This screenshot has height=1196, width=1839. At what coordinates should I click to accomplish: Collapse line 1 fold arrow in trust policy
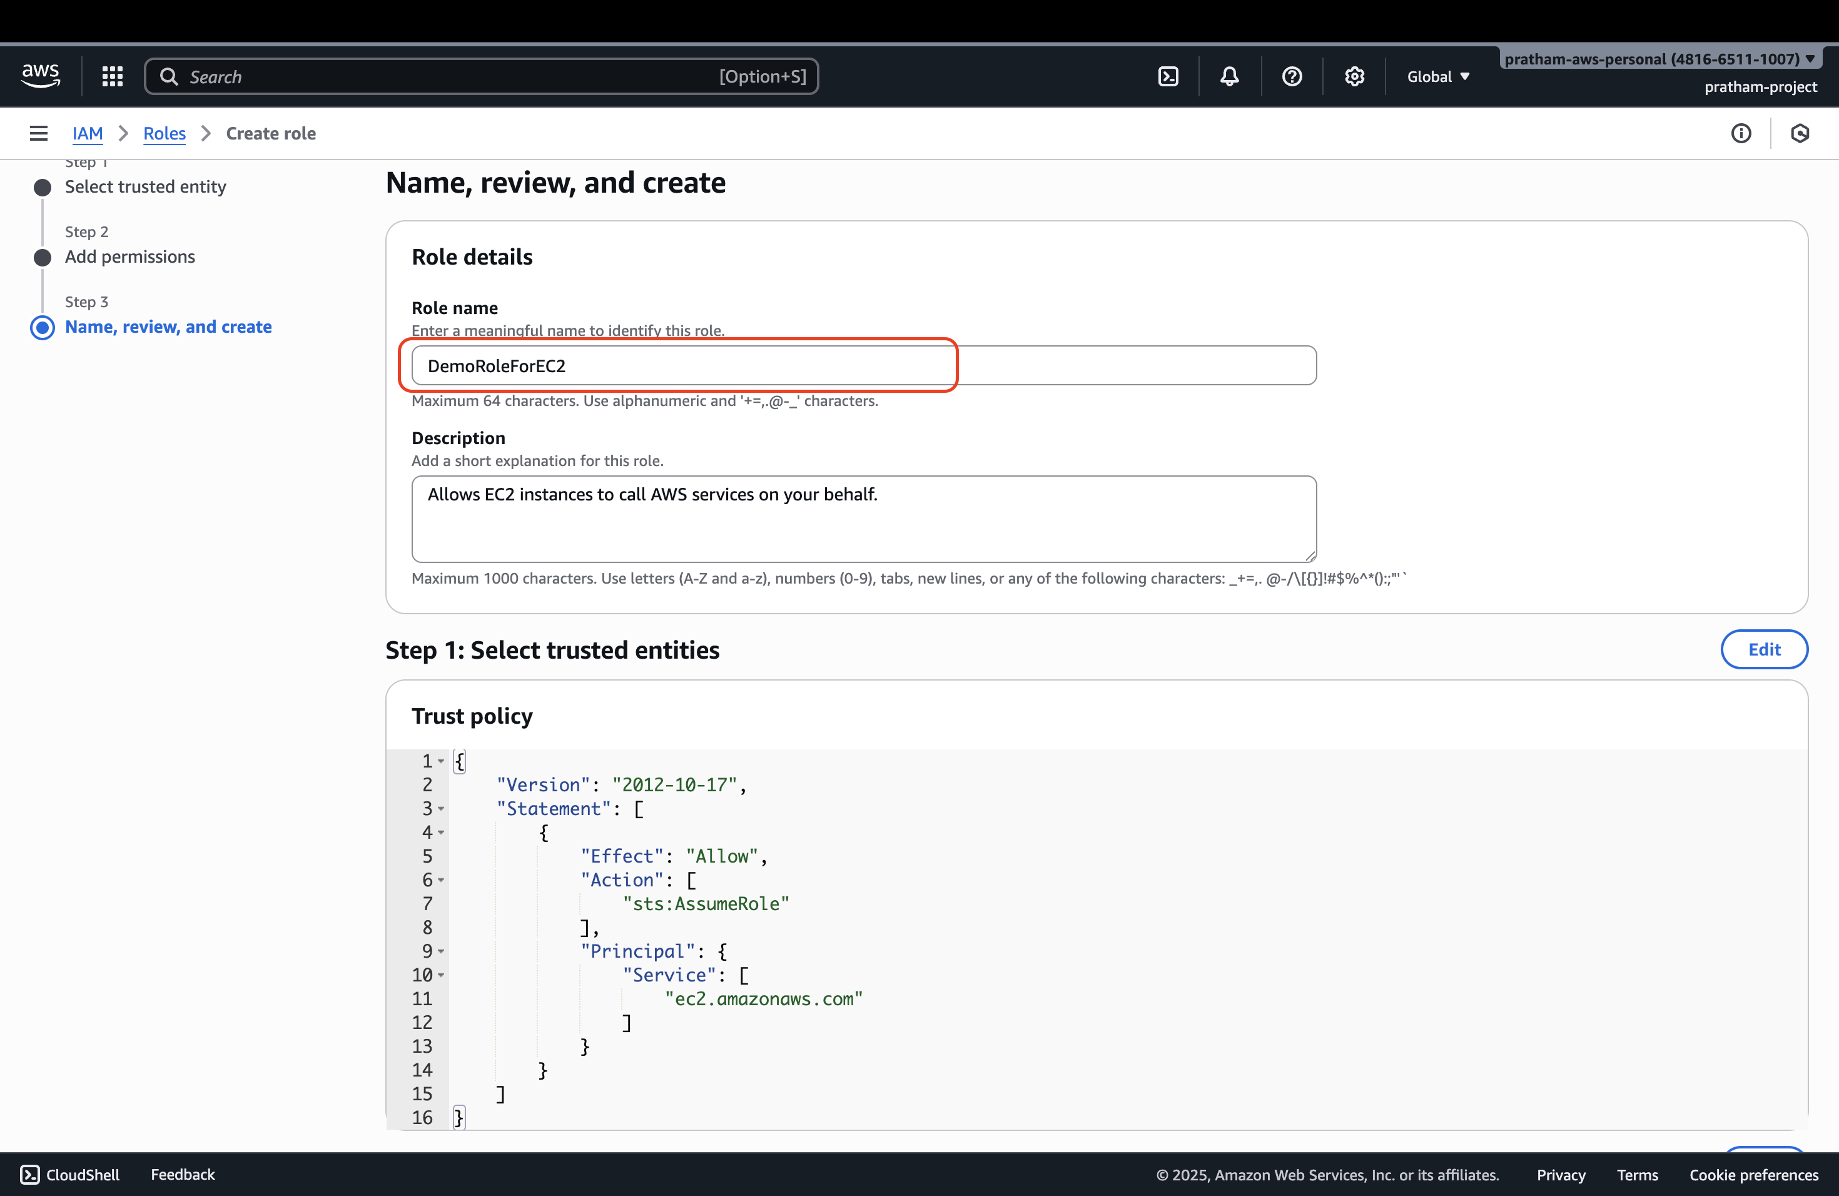pyautogui.click(x=441, y=761)
